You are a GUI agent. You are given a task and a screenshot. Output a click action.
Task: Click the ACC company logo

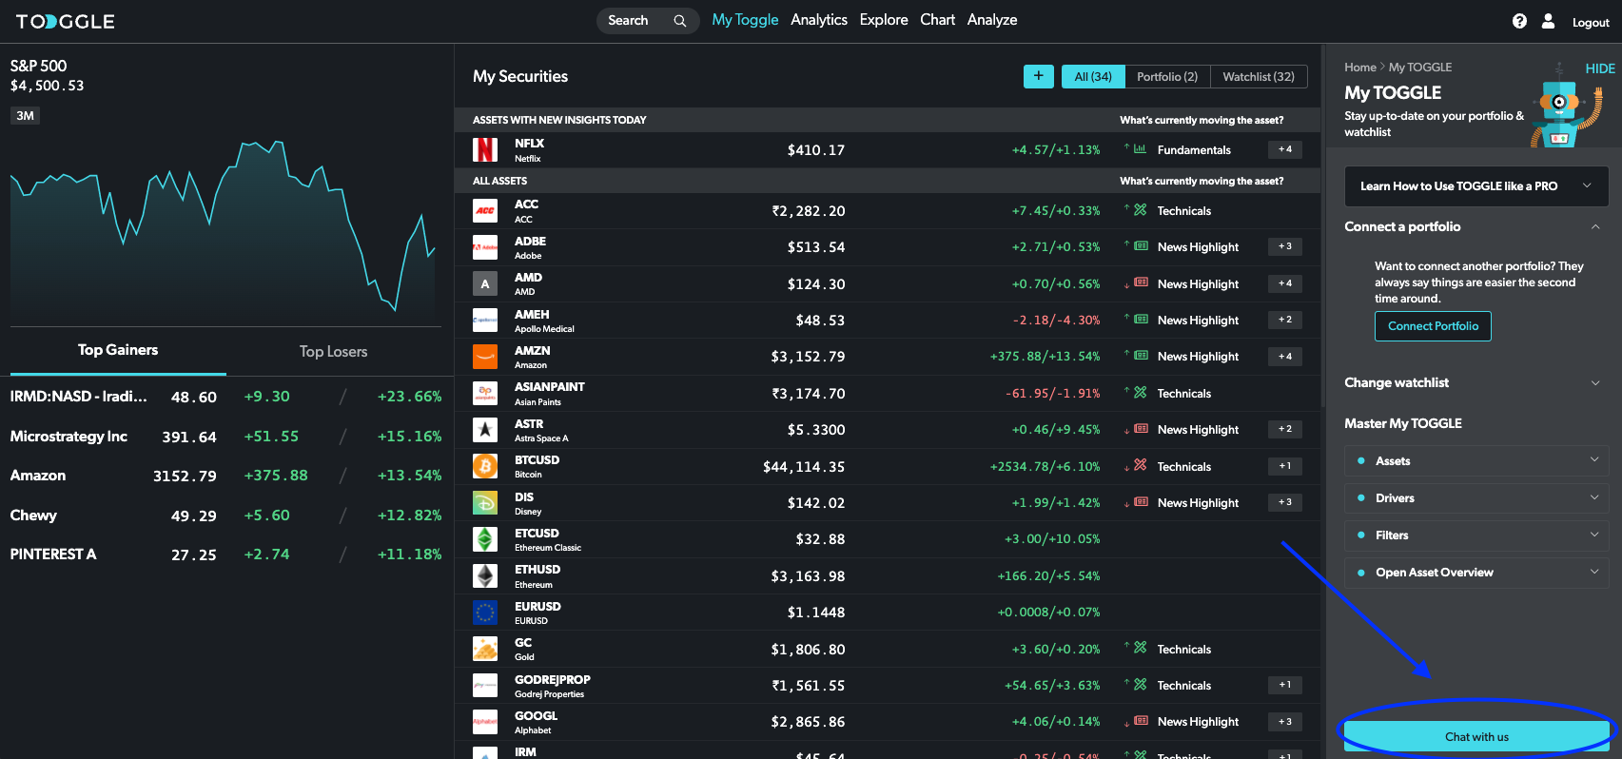[485, 210]
